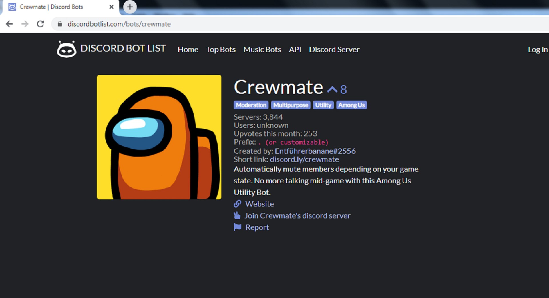Click the flag icon beside Report
This screenshot has height=298, width=549.
[x=237, y=227]
